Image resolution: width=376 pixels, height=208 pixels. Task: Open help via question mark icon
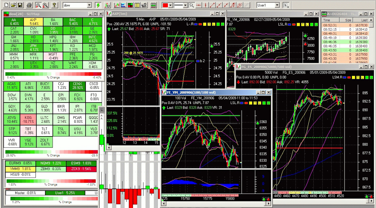54,5
